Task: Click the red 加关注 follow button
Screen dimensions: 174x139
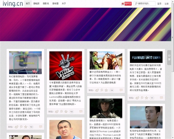Action: coord(128,3)
